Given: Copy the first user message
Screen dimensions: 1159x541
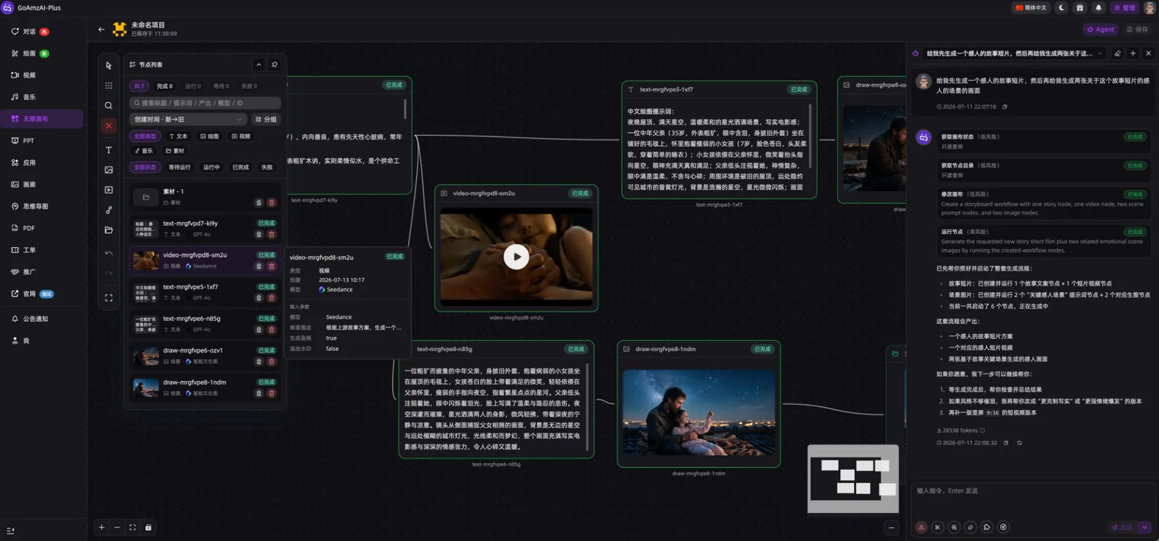Looking at the screenshot, I should [x=1005, y=107].
